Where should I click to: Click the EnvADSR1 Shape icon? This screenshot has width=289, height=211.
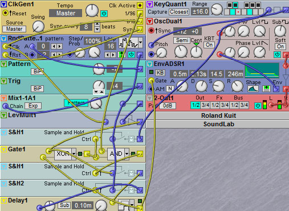[x=253, y=89]
